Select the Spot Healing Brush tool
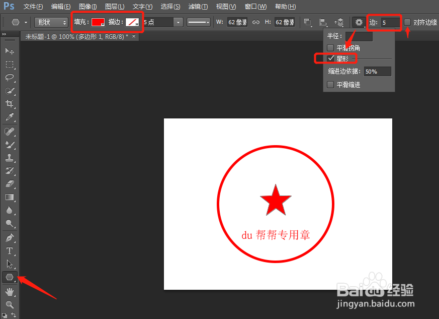The height and width of the screenshot is (319, 439). (x=10, y=132)
